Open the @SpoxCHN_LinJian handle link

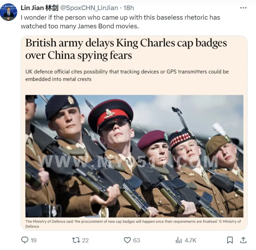pos(89,8)
